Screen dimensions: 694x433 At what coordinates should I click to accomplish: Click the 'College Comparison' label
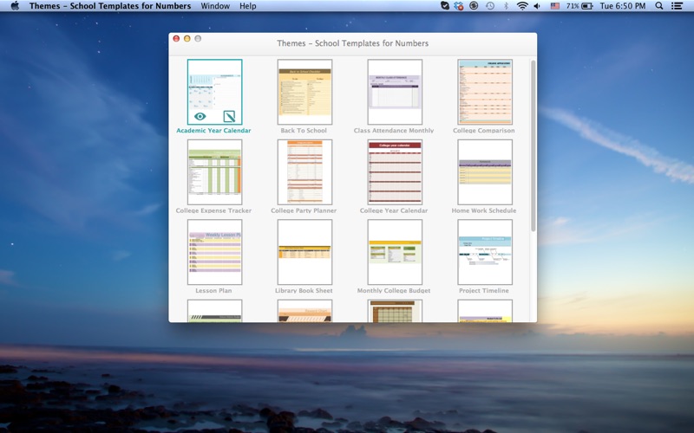484,131
